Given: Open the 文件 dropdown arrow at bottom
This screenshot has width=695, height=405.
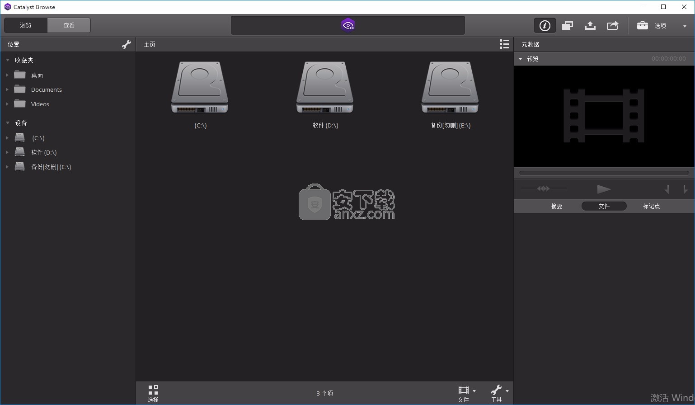Looking at the screenshot, I should [474, 391].
